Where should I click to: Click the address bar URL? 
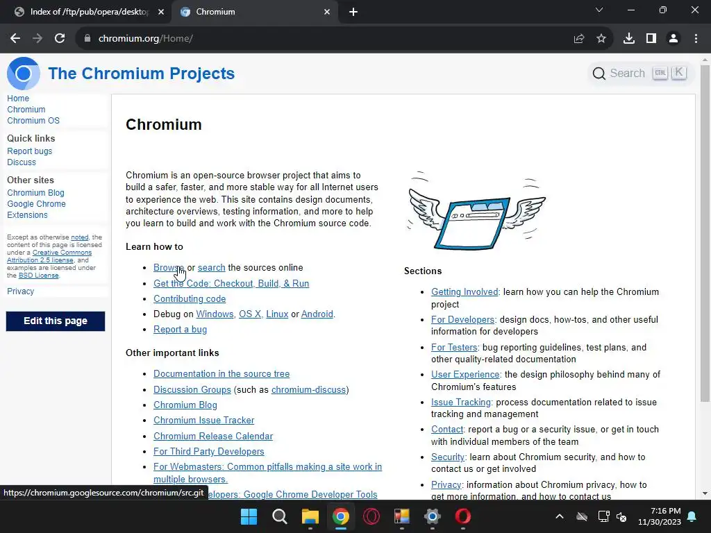click(146, 39)
